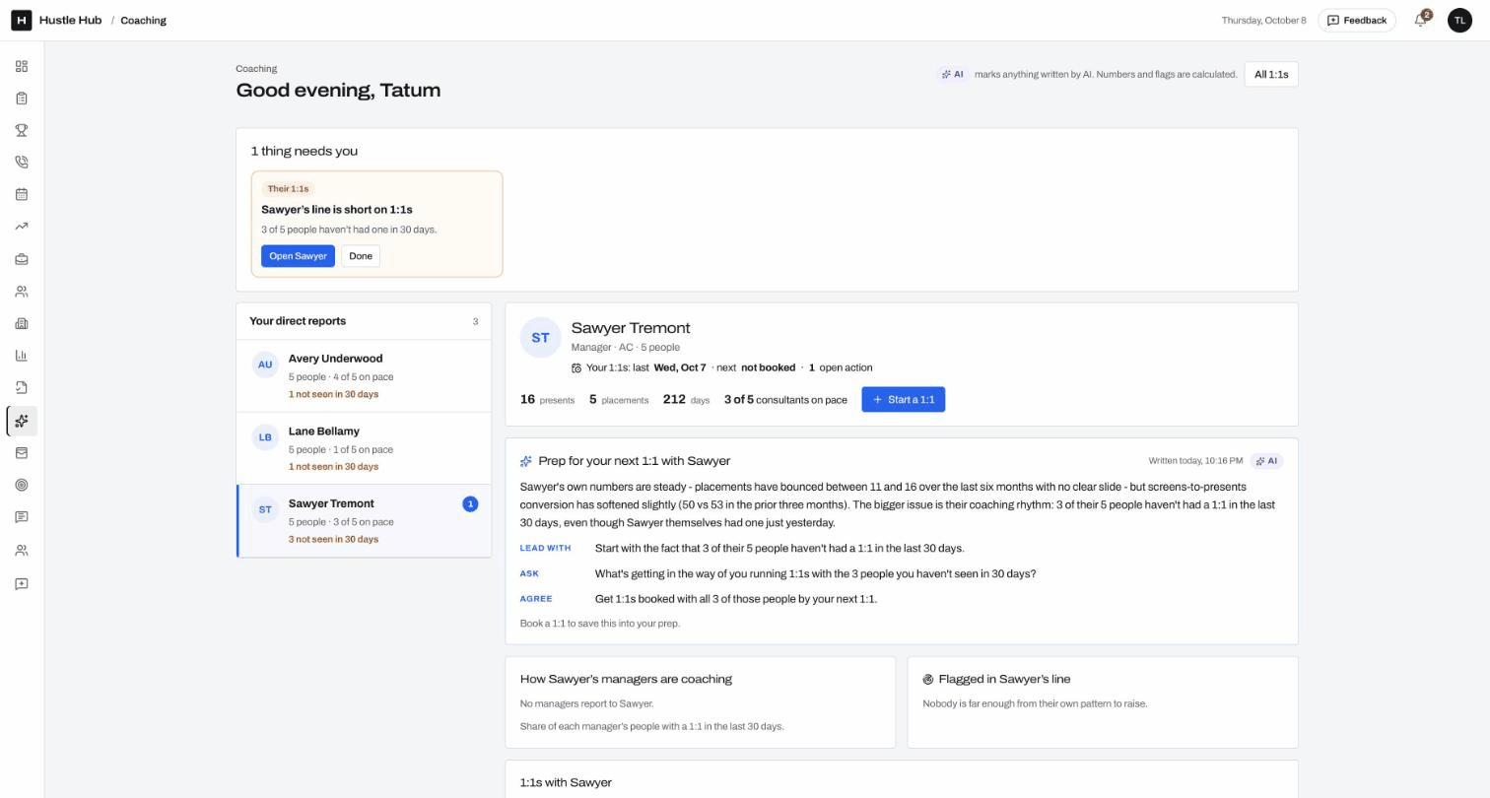Click the Feedback button
The image size is (1490, 798).
pyautogui.click(x=1357, y=20)
